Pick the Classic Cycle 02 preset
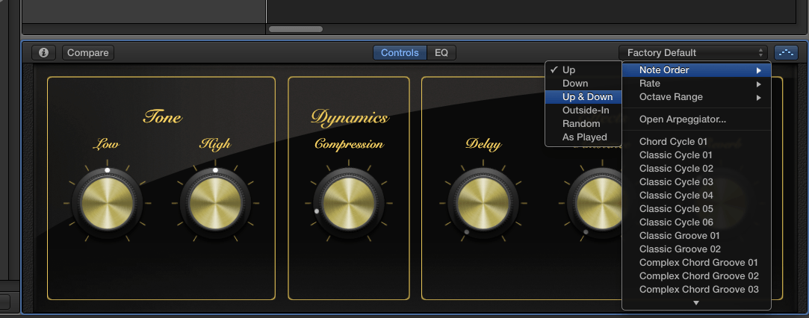 [x=696, y=169]
